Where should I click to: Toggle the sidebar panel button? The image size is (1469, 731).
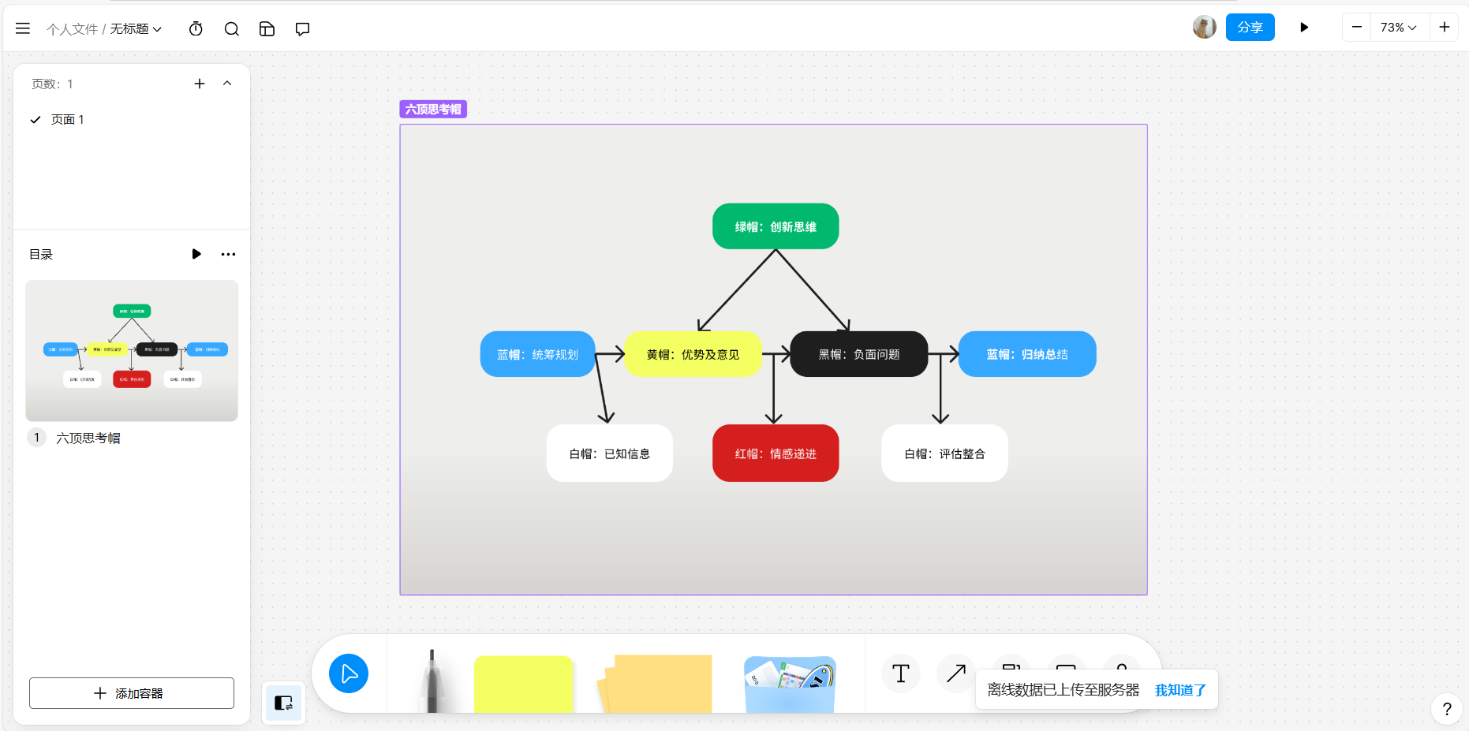click(283, 702)
